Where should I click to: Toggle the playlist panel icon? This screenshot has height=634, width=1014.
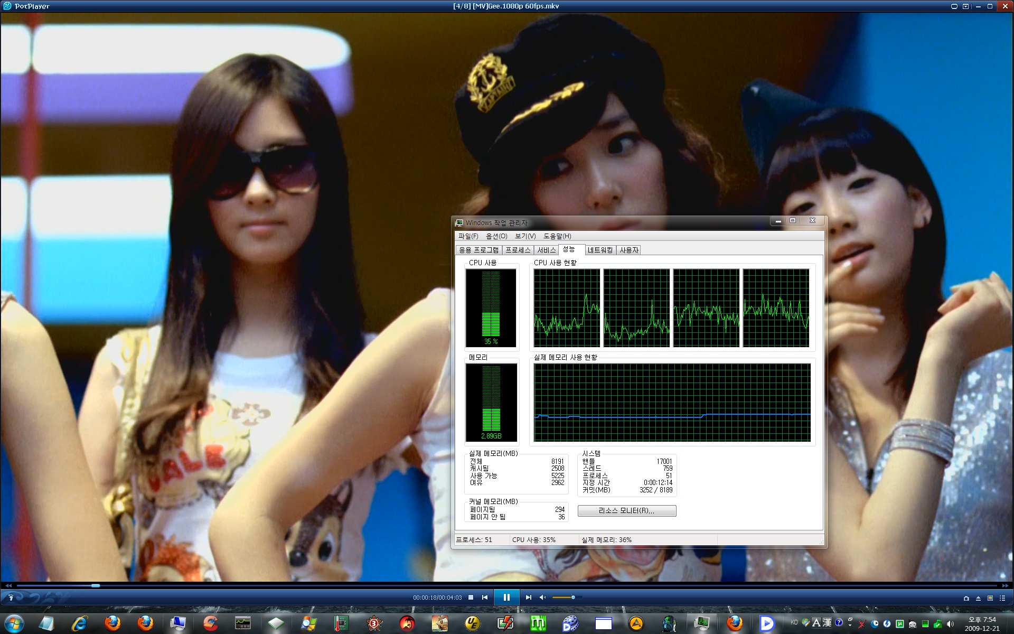(1002, 598)
